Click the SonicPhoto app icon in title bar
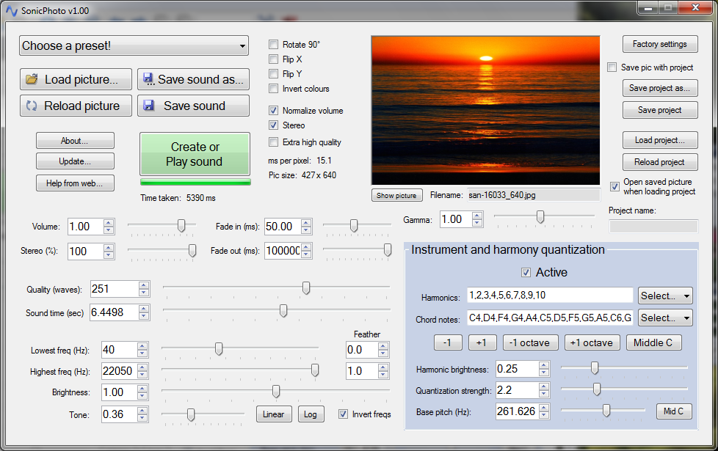Image resolution: width=718 pixels, height=451 pixels. (12, 12)
